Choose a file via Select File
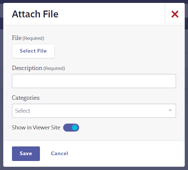Viewport: 188px width, 170px height. coord(33,51)
